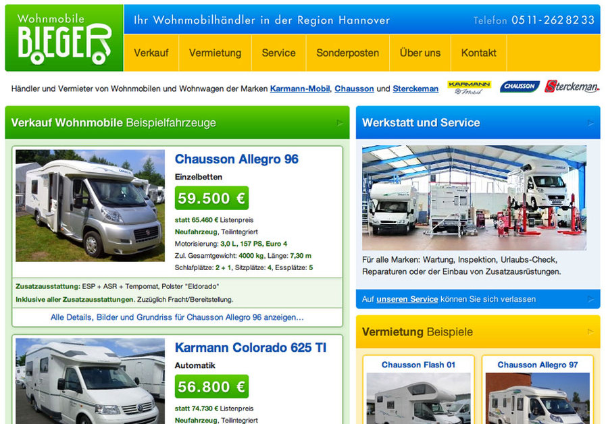This screenshot has width=606, height=424.
Task: Click the Sterckeman brand logo
Action: point(572,86)
